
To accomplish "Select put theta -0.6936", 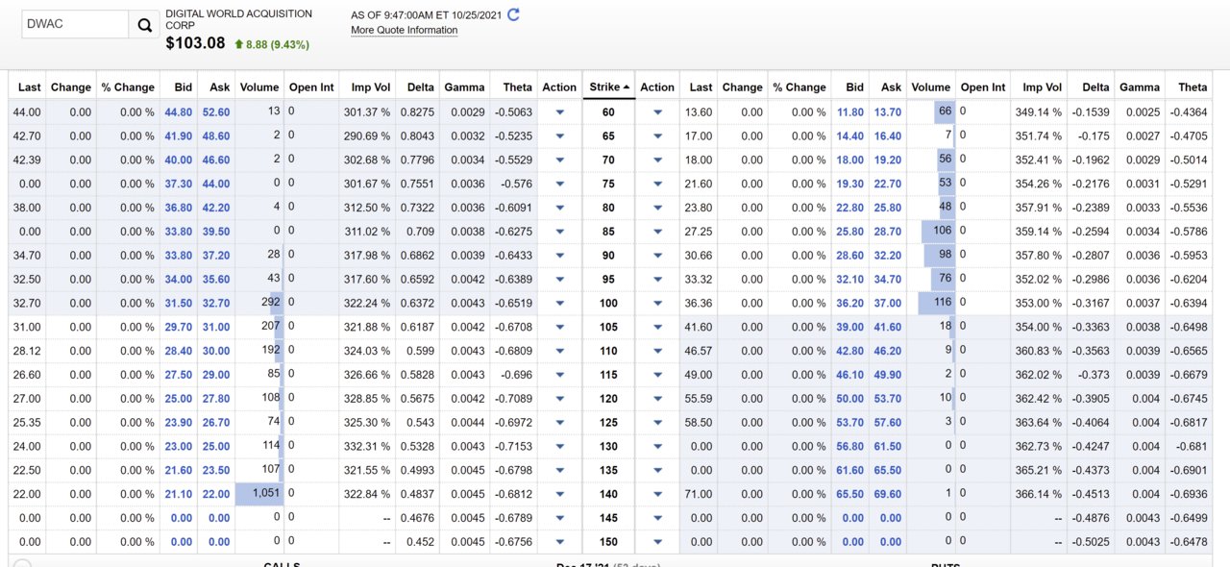I will click(1190, 494).
